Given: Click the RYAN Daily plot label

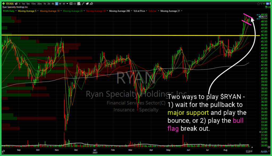Looking at the screenshot, I should click(9, 11).
